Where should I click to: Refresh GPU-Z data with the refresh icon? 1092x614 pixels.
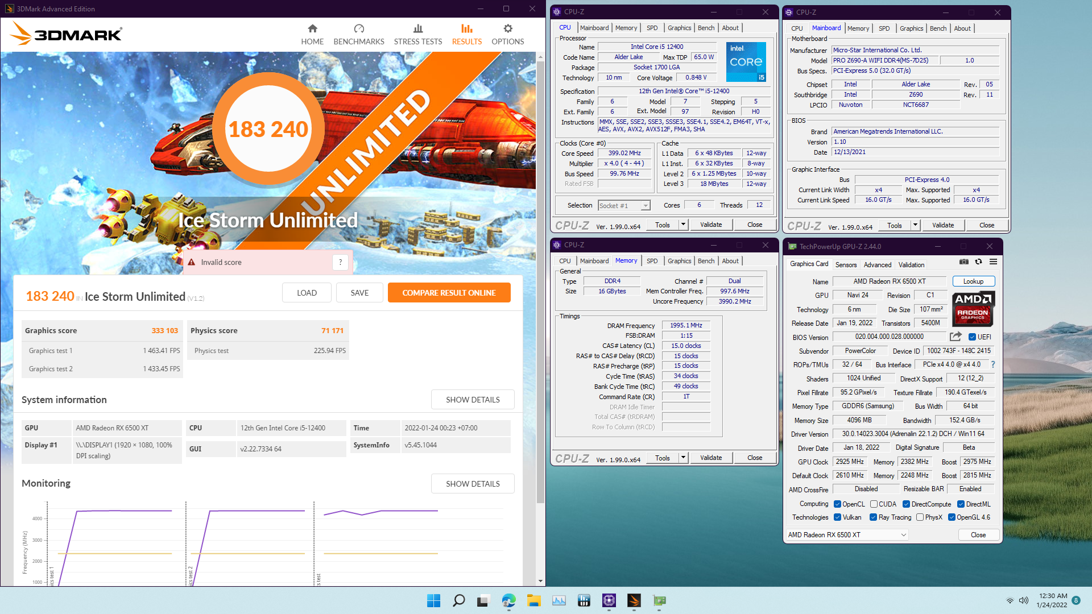[978, 262]
